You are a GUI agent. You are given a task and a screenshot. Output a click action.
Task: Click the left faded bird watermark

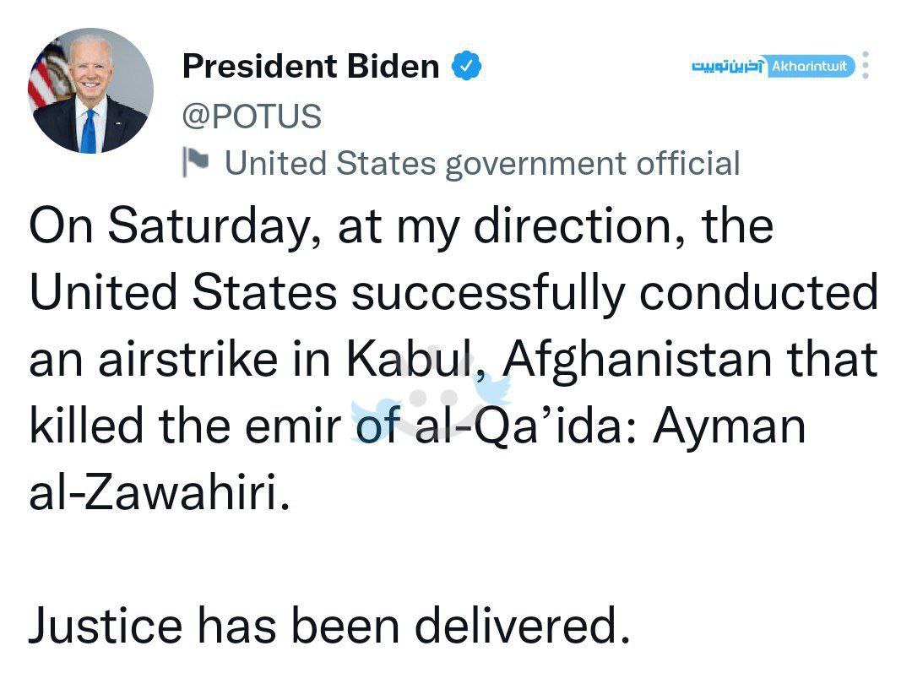[376, 420]
